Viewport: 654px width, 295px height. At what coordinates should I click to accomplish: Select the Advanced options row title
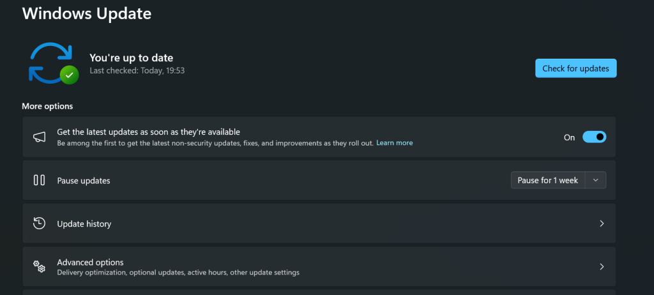90,262
